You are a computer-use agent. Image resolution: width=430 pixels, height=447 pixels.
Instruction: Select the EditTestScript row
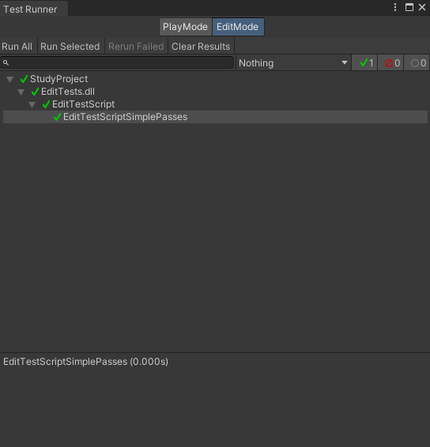215,104
